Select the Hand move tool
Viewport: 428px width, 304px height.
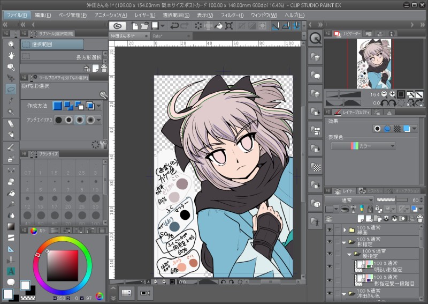tap(11, 56)
